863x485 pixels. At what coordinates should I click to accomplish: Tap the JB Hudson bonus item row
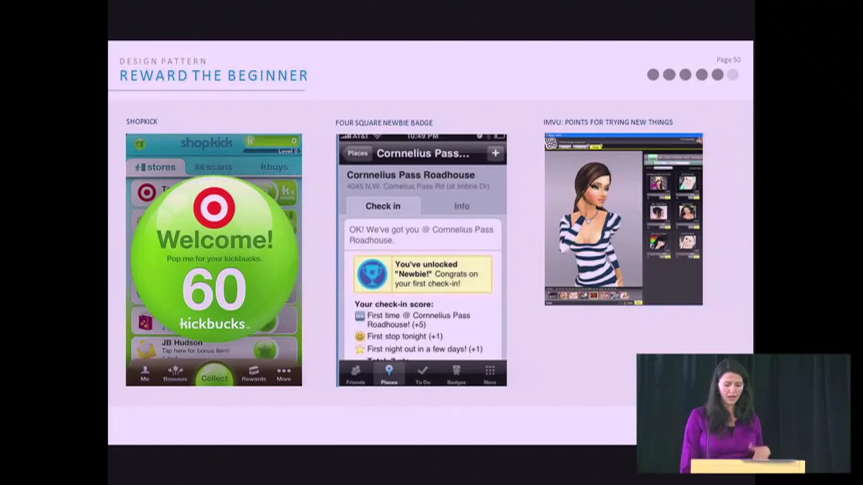[214, 348]
